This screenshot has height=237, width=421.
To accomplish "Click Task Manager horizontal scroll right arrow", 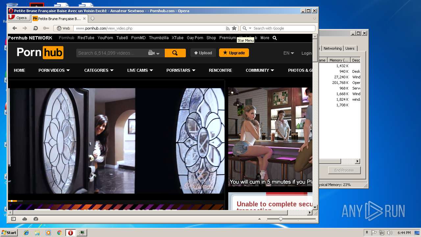I will pos(358,161).
